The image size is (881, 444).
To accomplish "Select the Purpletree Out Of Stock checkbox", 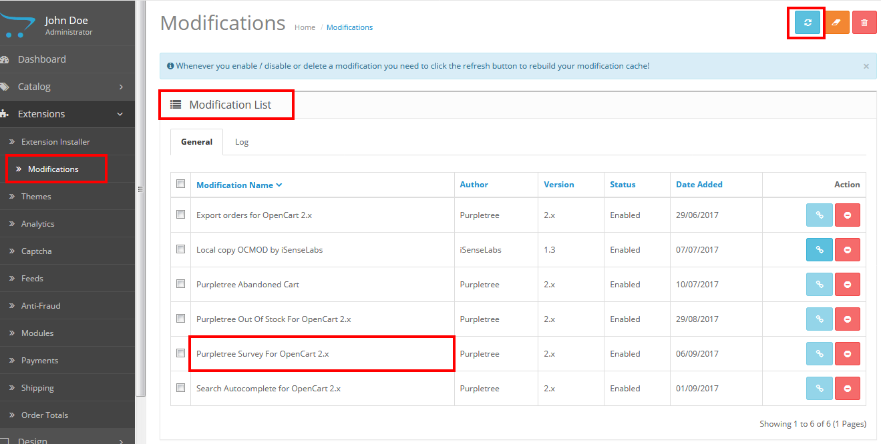I will click(180, 319).
